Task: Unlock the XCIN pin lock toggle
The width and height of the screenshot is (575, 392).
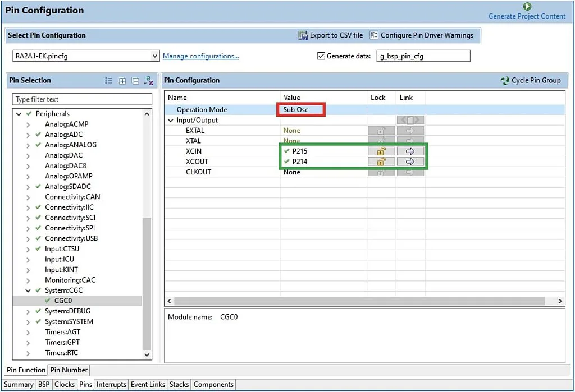Action: click(x=381, y=151)
